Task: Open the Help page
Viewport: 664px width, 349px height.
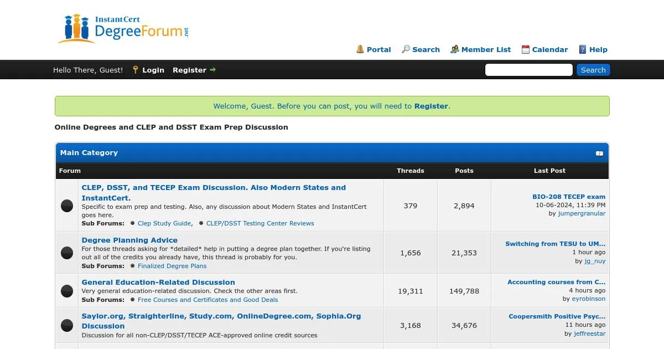Action: click(x=598, y=49)
